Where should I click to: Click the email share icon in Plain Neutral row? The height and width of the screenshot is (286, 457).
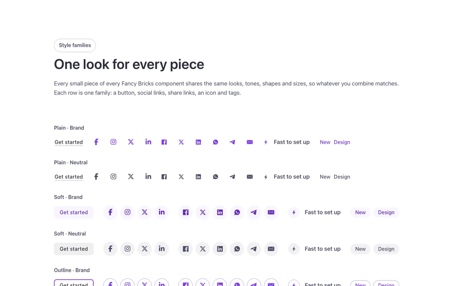click(x=250, y=177)
